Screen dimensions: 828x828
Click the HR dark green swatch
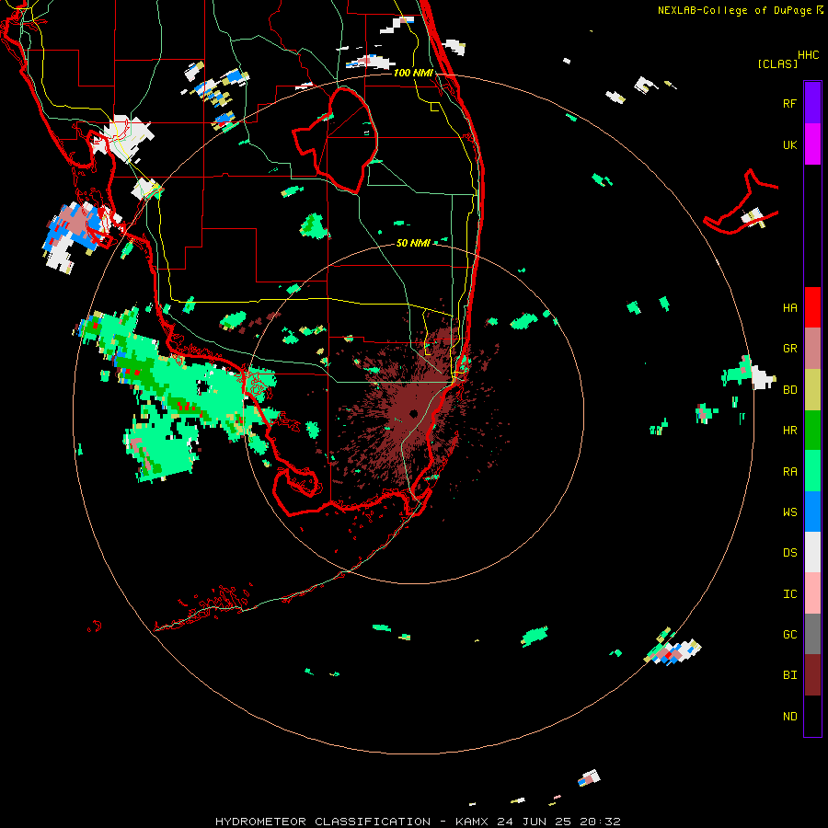812,431
